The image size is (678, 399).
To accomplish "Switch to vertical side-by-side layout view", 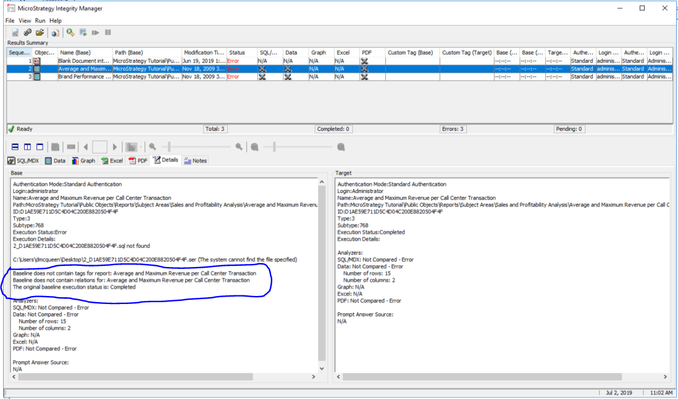I will pos(27,147).
